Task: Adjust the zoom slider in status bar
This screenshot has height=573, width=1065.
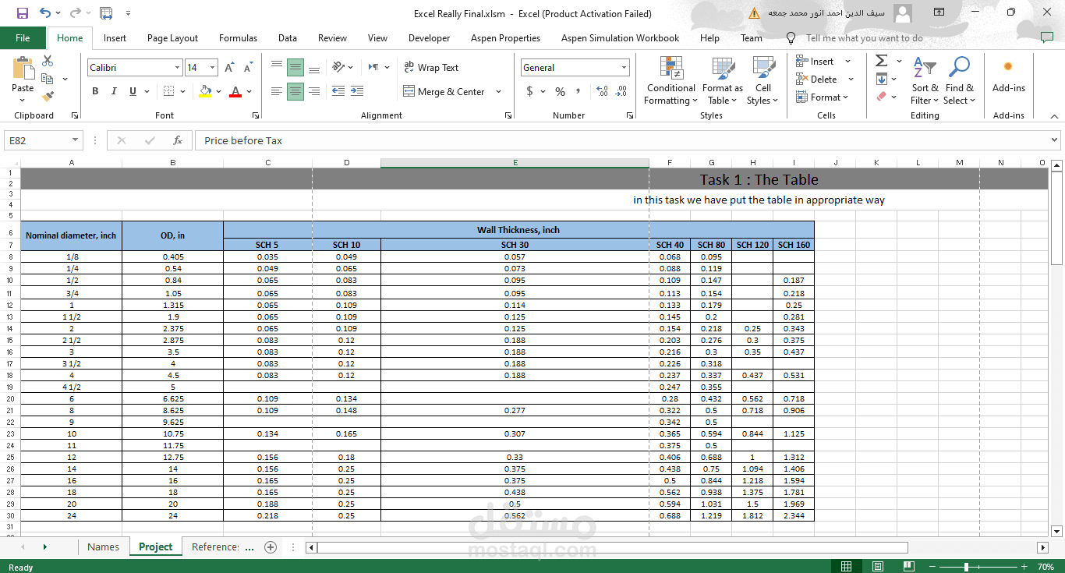Action: coord(967,567)
